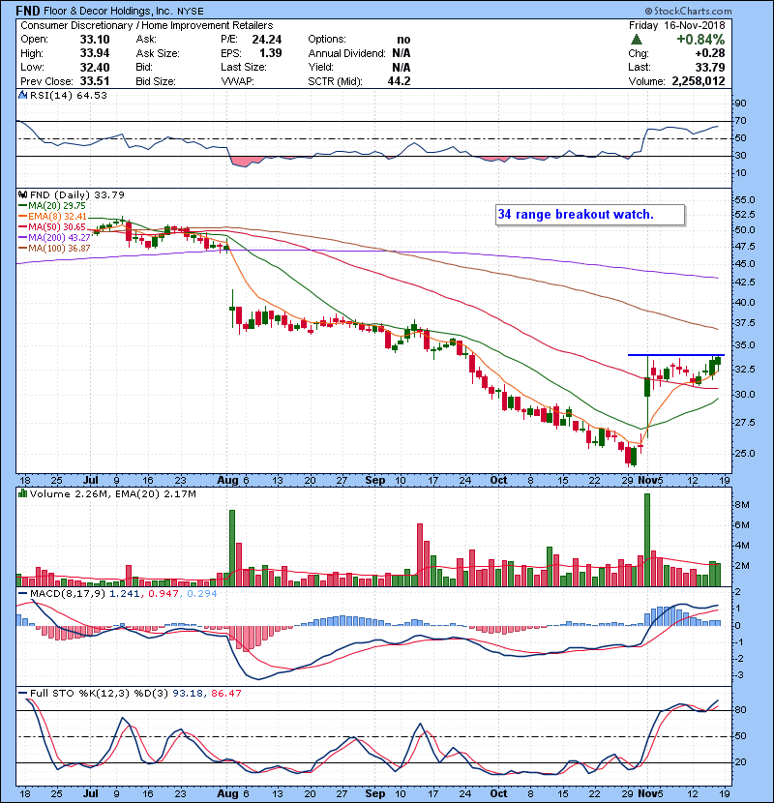Click the FND (Daily) 33.79 price label
Image resolution: width=774 pixels, height=803 pixels.
pos(77,195)
